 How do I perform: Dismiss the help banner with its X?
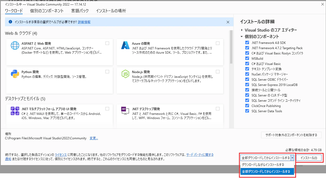228,22
